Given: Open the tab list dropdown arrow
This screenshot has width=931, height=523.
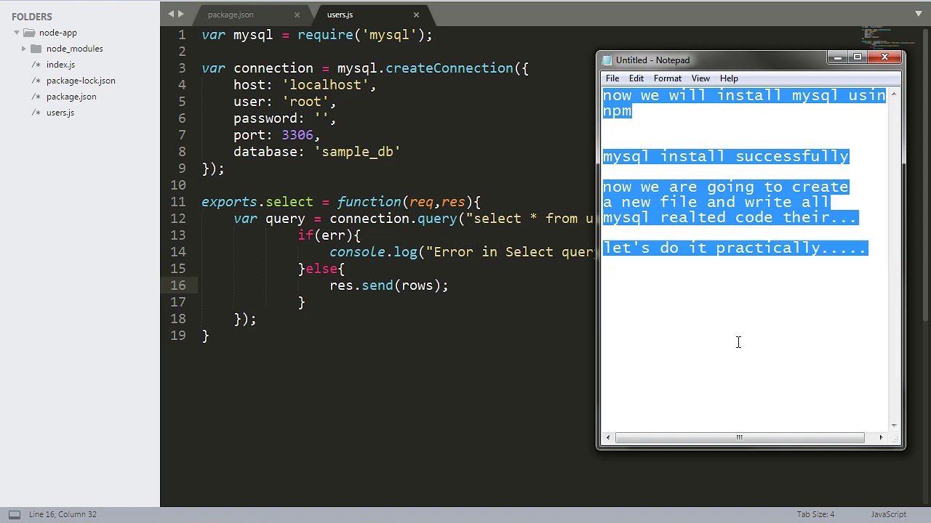Looking at the screenshot, I should (x=919, y=14).
